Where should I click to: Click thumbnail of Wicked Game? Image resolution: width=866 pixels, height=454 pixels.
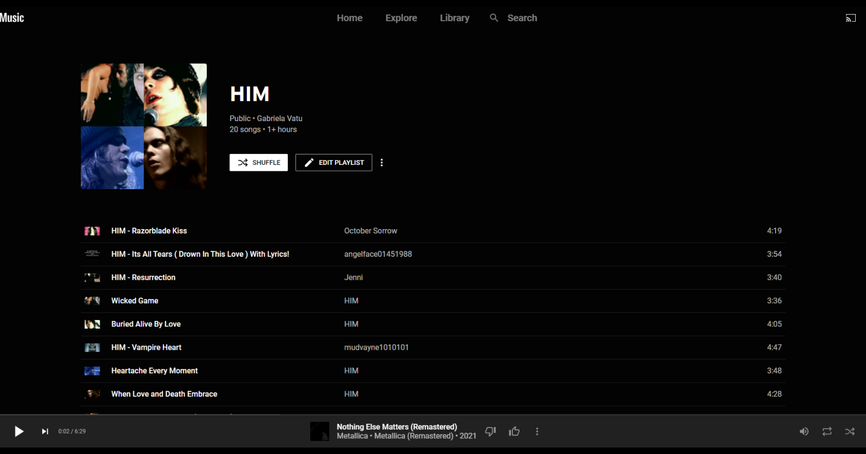point(92,301)
